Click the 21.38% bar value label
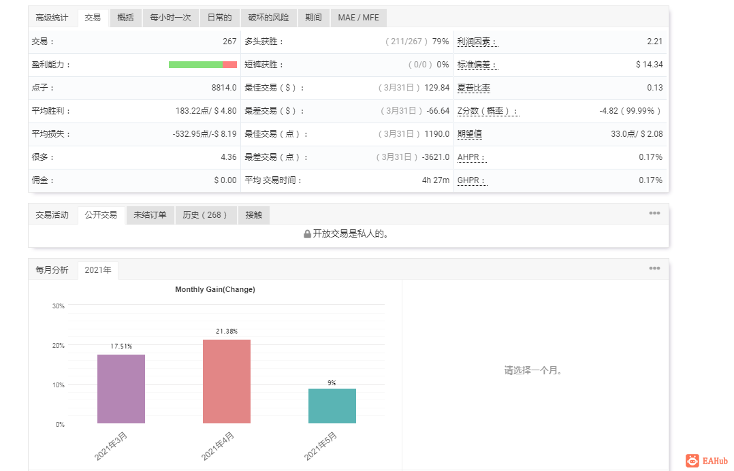734x471 pixels. (227, 331)
